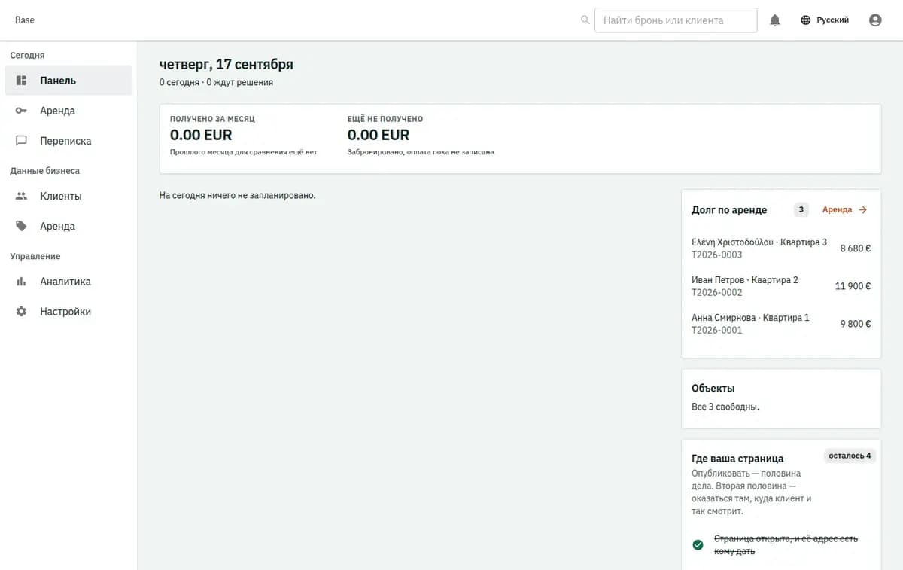Open Аналитика bar chart icon
Screen dimensions: 903x570
click(x=22, y=282)
